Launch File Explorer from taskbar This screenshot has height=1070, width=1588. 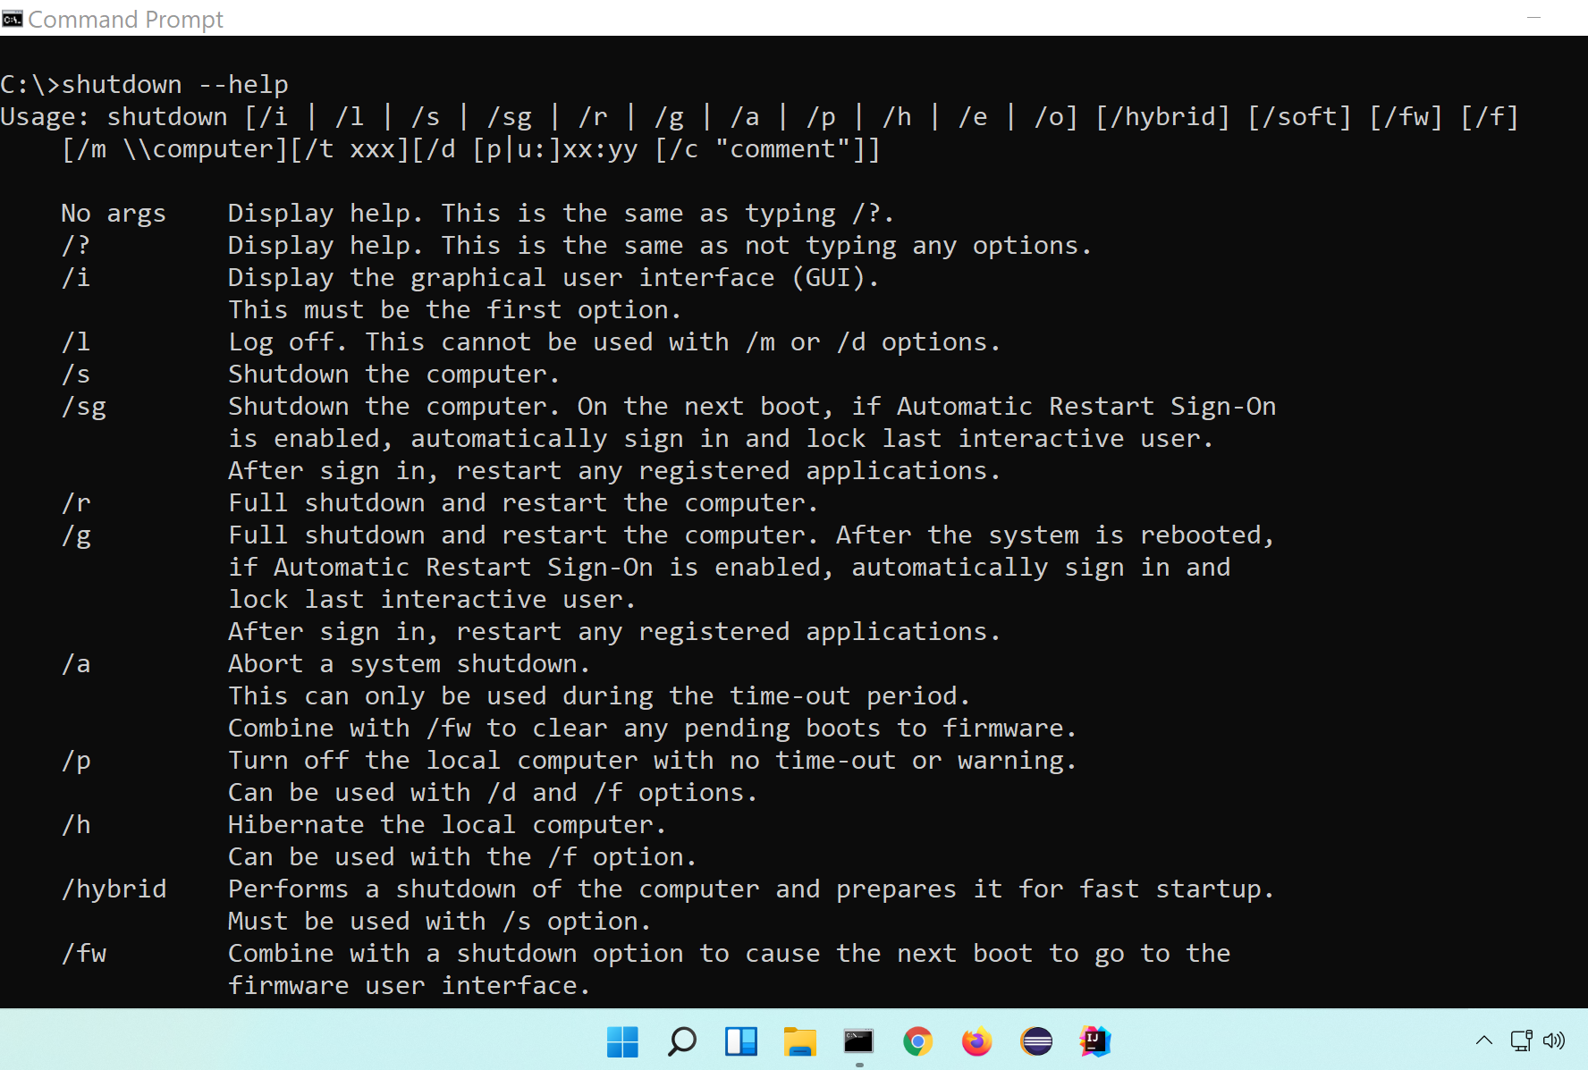click(x=800, y=1041)
